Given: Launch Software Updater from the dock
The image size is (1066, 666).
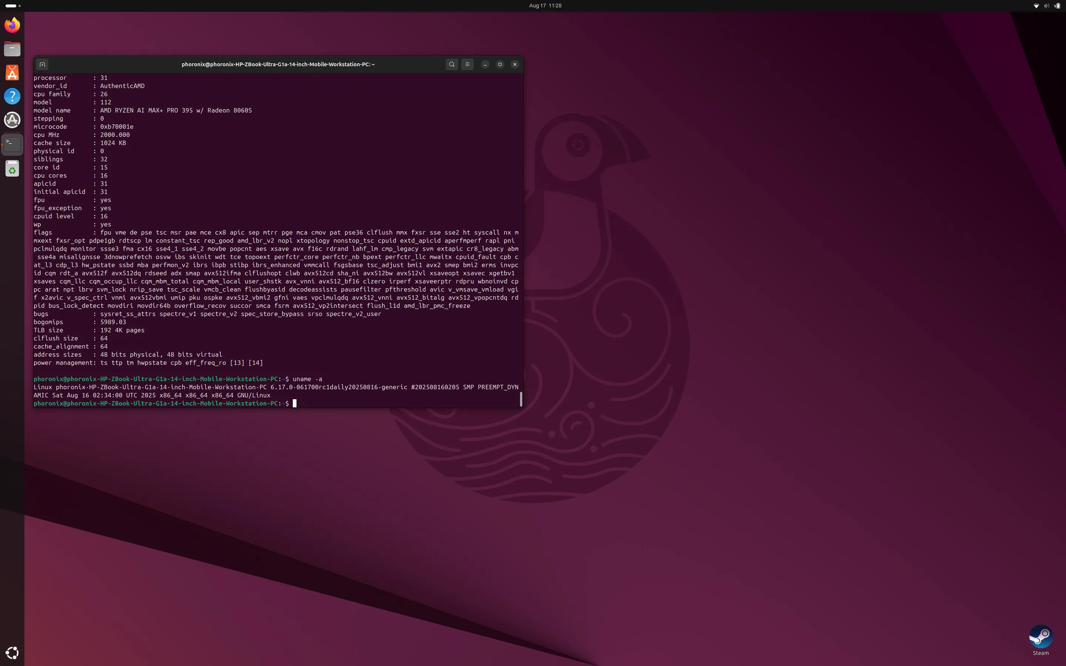Looking at the screenshot, I should point(12,120).
